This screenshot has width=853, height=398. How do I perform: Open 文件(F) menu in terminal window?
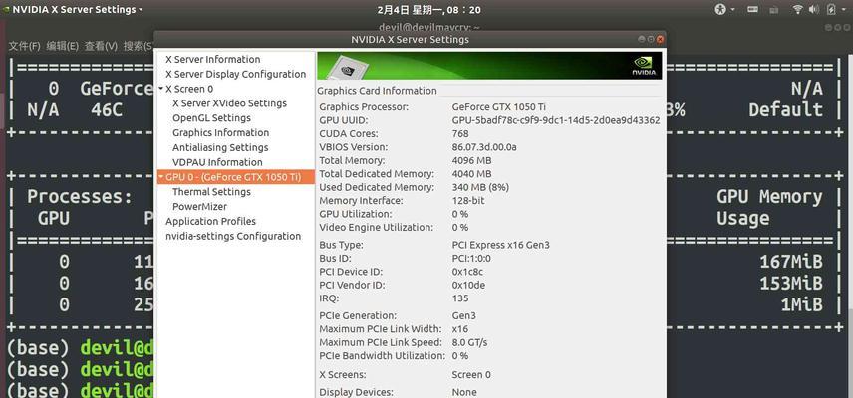(25, 46)
